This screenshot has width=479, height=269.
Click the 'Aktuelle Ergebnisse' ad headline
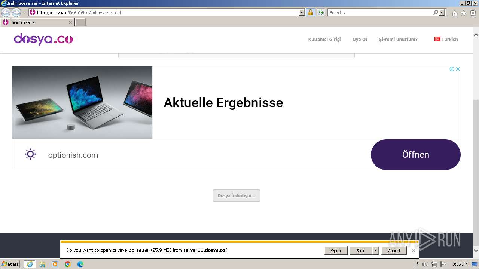point(223,102)
